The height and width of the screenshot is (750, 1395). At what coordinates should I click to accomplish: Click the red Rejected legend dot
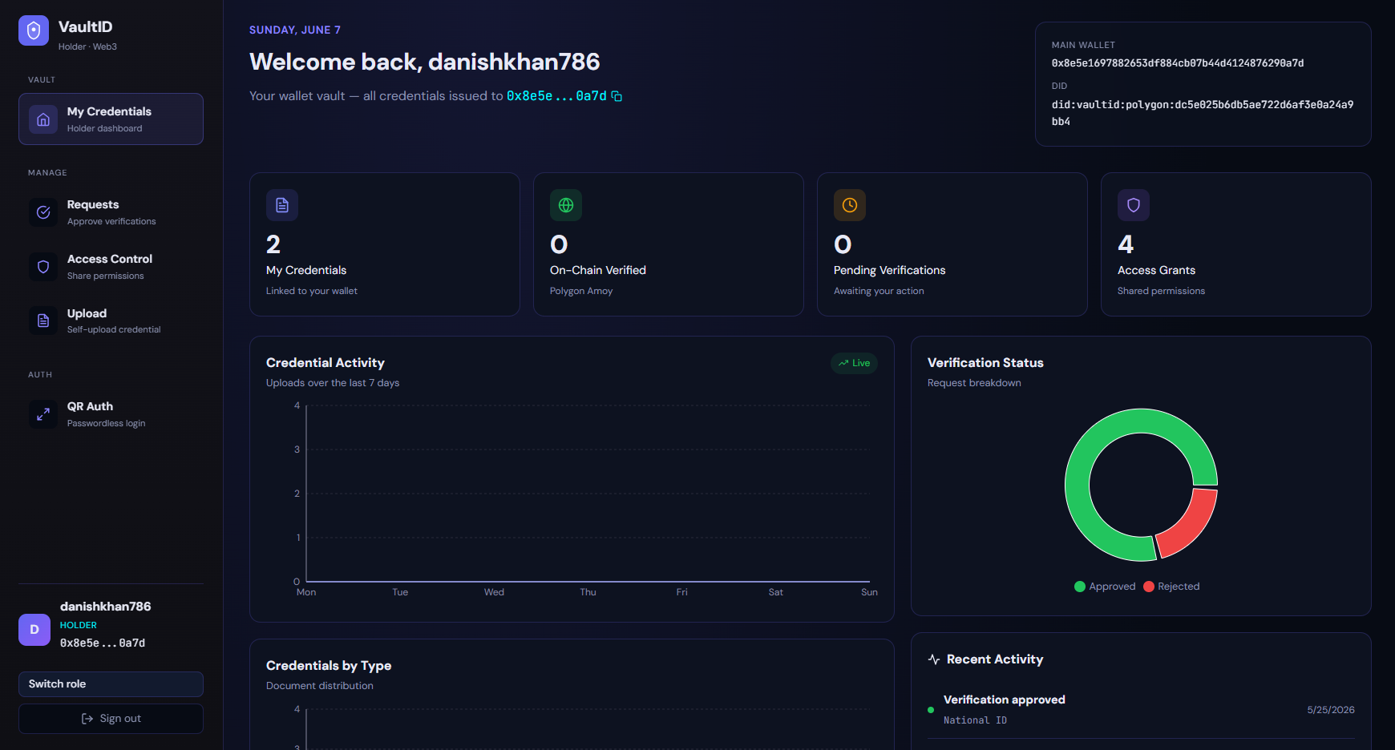coord(1149,587)
